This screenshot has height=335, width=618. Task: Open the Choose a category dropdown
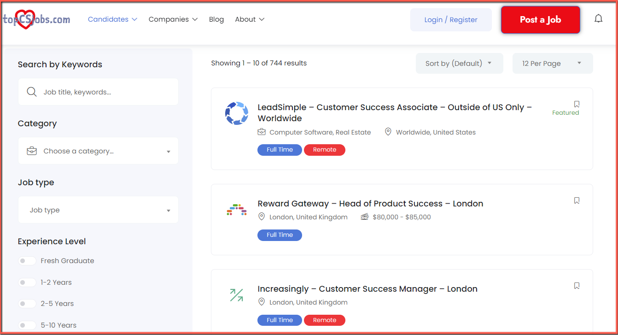(x=98, y=151)
